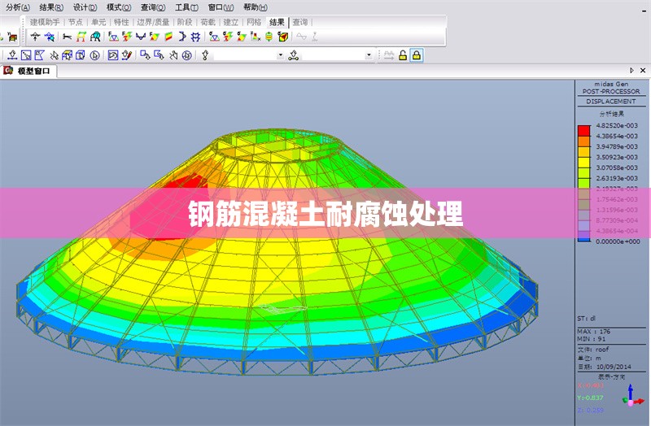Viewport: 651px width, 426px height.
Task: Toggle the highlighted closed padlock lock
Action: point(417,55)
